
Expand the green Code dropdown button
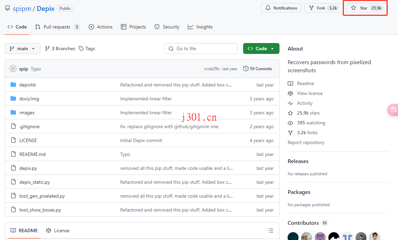point(261,48)
